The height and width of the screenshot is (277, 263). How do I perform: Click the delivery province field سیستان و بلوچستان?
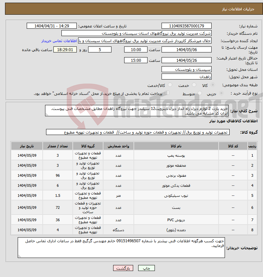tap(186, 70)
